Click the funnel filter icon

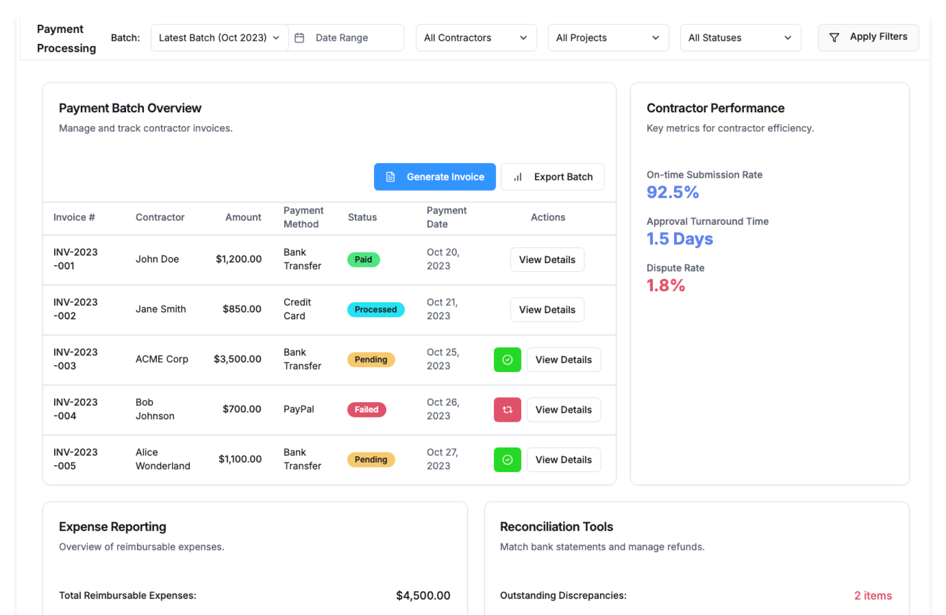pyautogui.click(x=834, y=37)
